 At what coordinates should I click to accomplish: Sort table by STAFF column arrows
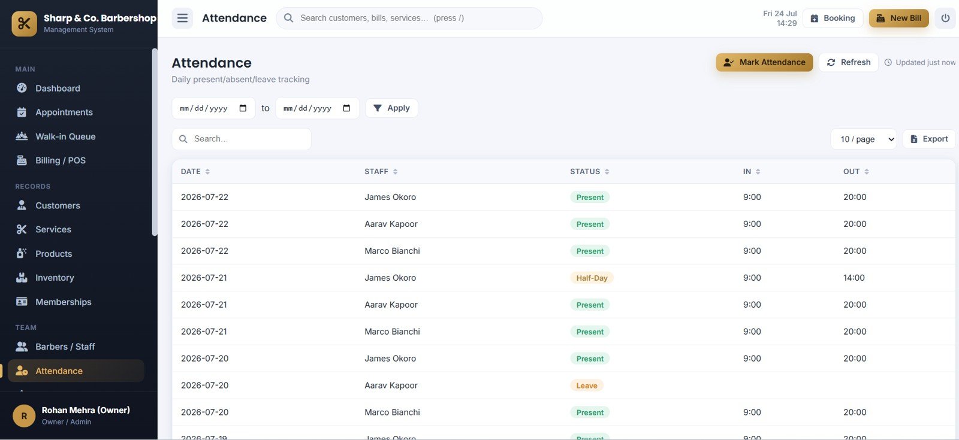coord(395,172)
